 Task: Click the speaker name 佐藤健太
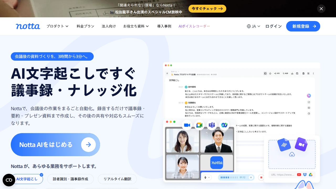tap(192, 103)
